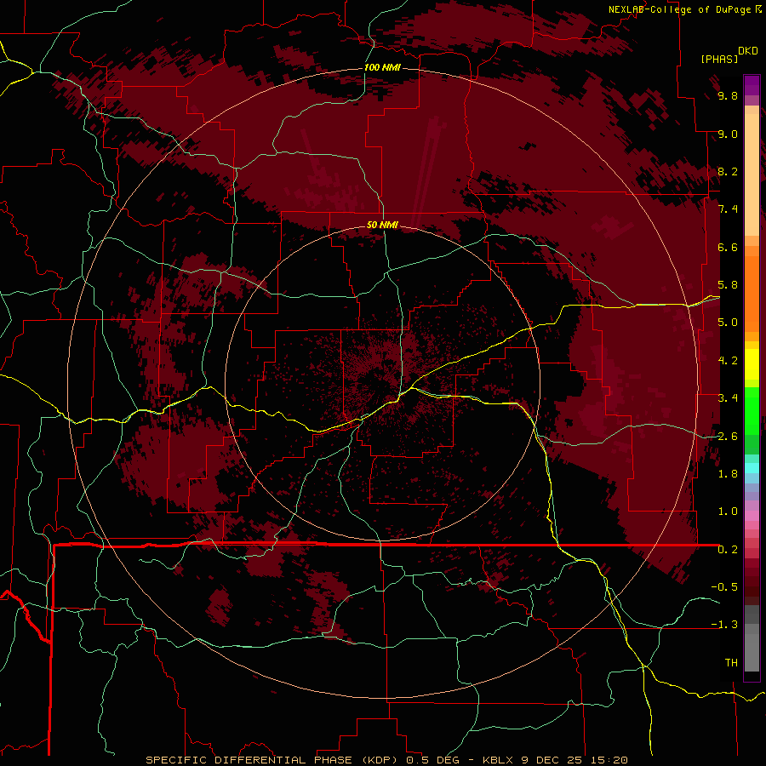766x766 pixels.
Task: Click the 1.8 legend value
Action: click(x=728, y=474)
